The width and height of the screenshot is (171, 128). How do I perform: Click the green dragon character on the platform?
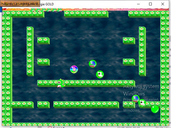[61, 83]
